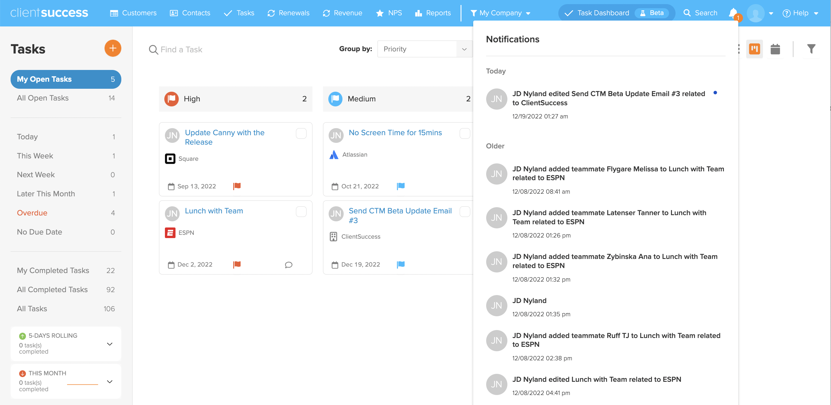Click the orange flag on Update Canny card
This screenshot has width=831, height=405.
coord(237,186)
